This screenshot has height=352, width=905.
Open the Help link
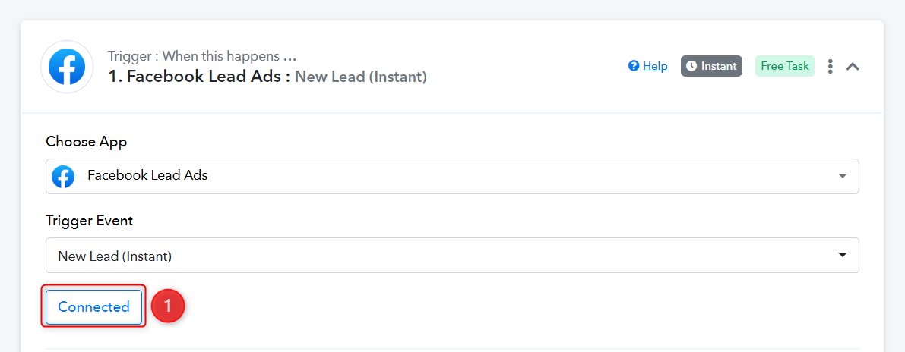point(655,66)
